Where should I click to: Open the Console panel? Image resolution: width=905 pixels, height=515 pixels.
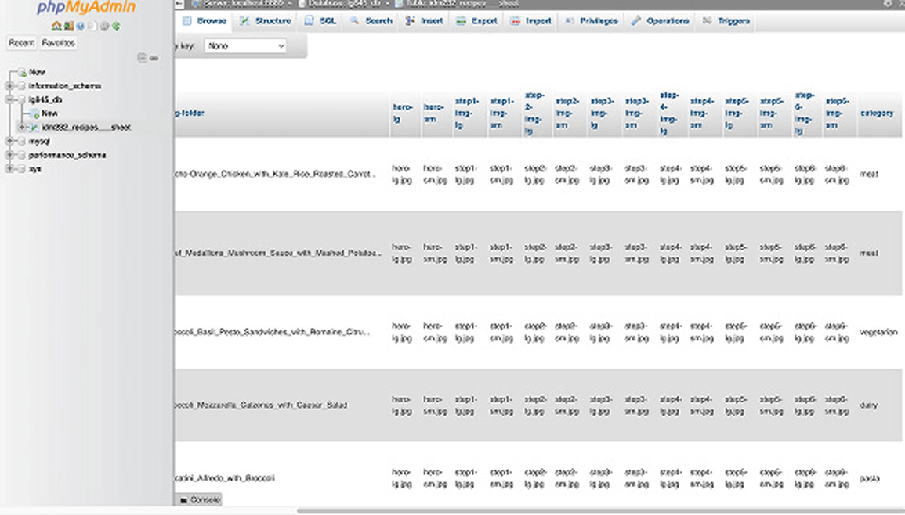(x=200, y=500)
